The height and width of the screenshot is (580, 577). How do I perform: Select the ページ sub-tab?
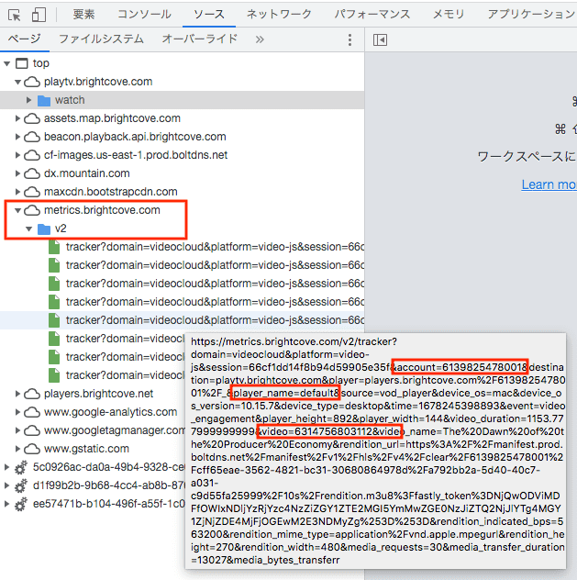[25, 39]
